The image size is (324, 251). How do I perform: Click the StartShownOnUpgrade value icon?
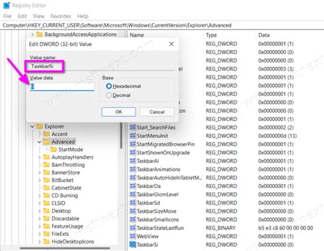(133, 153)
